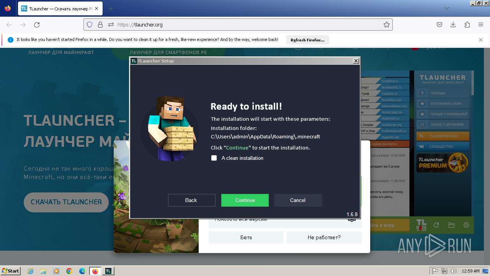Click Continue to start the TLauncher installation
This screenshot has height=276, width=490.
pos(245,200)
